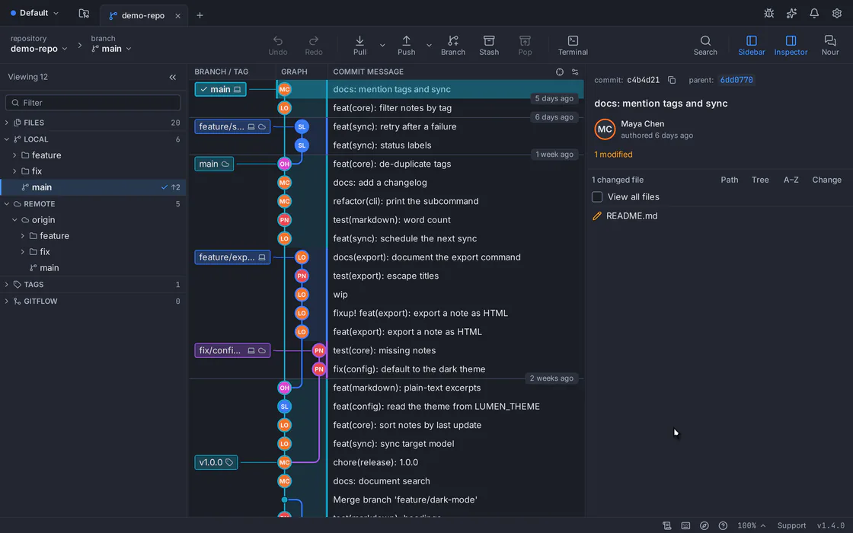Expand the GITFLOW section

pyautogui.click(x=7, y=301)
